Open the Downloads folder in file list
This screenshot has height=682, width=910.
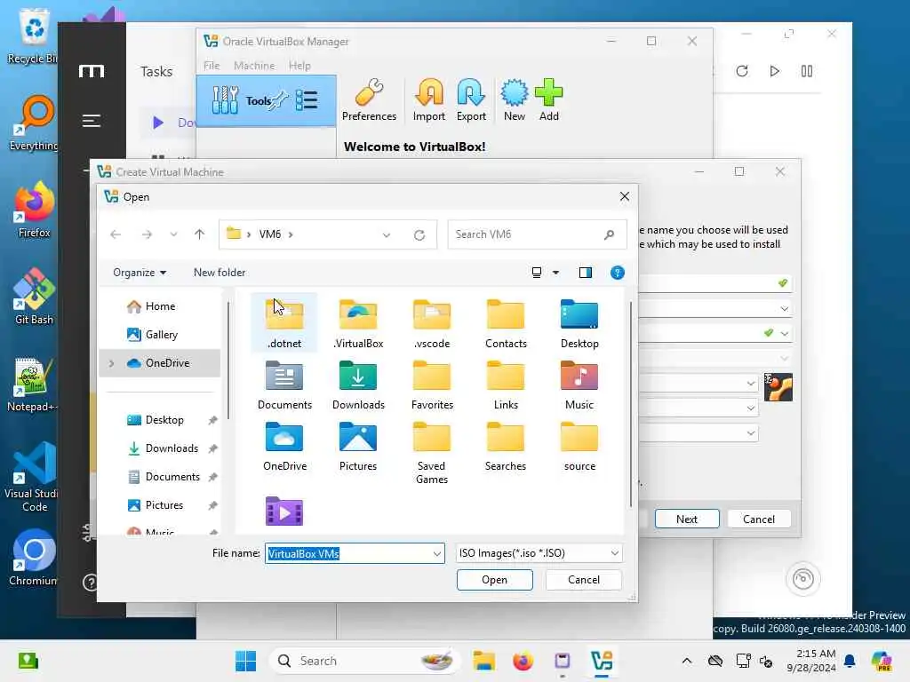tap(358, 385)
